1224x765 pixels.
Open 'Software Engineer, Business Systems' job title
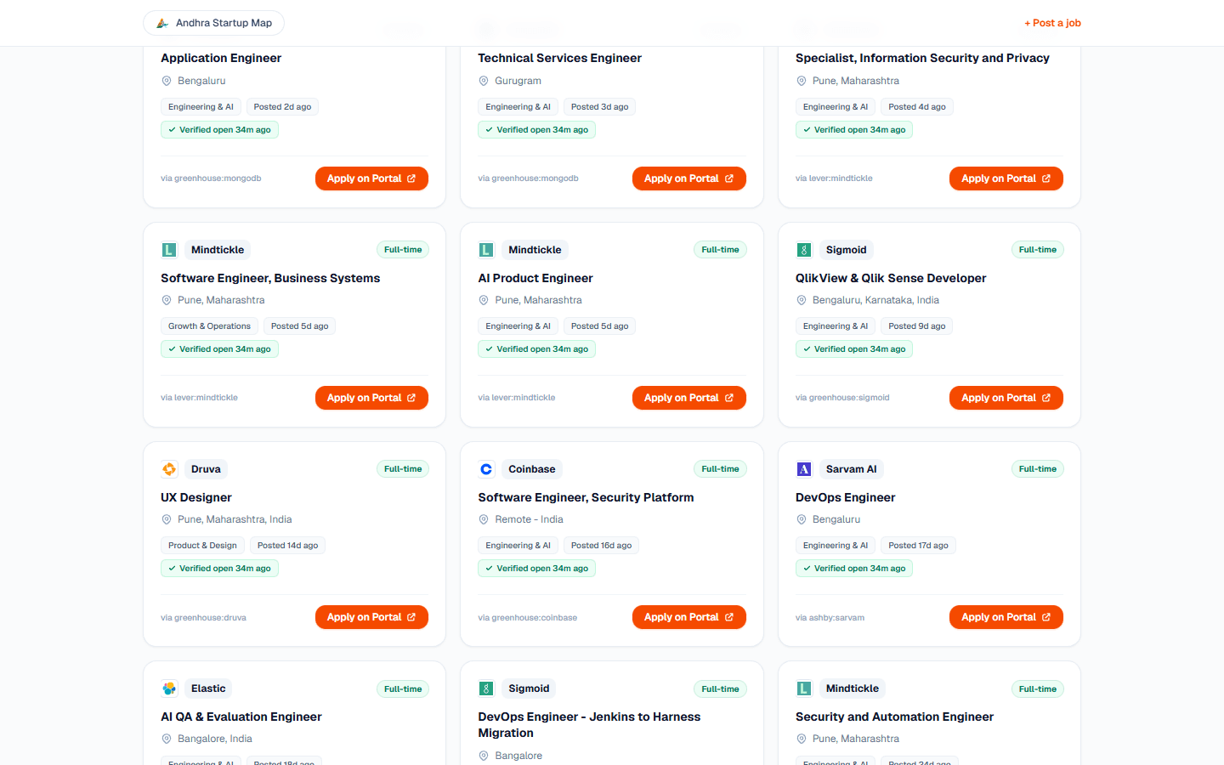click(270, 278)
